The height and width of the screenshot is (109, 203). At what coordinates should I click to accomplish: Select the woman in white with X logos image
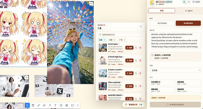pyautogui.click(x=14, y=86)
